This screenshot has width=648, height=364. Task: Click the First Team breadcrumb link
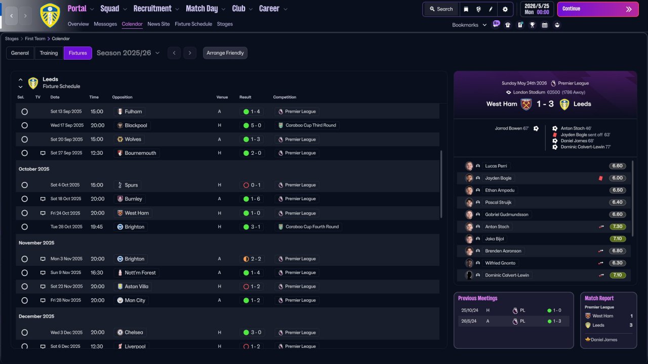pyautogui.click(x=35, y=39)
